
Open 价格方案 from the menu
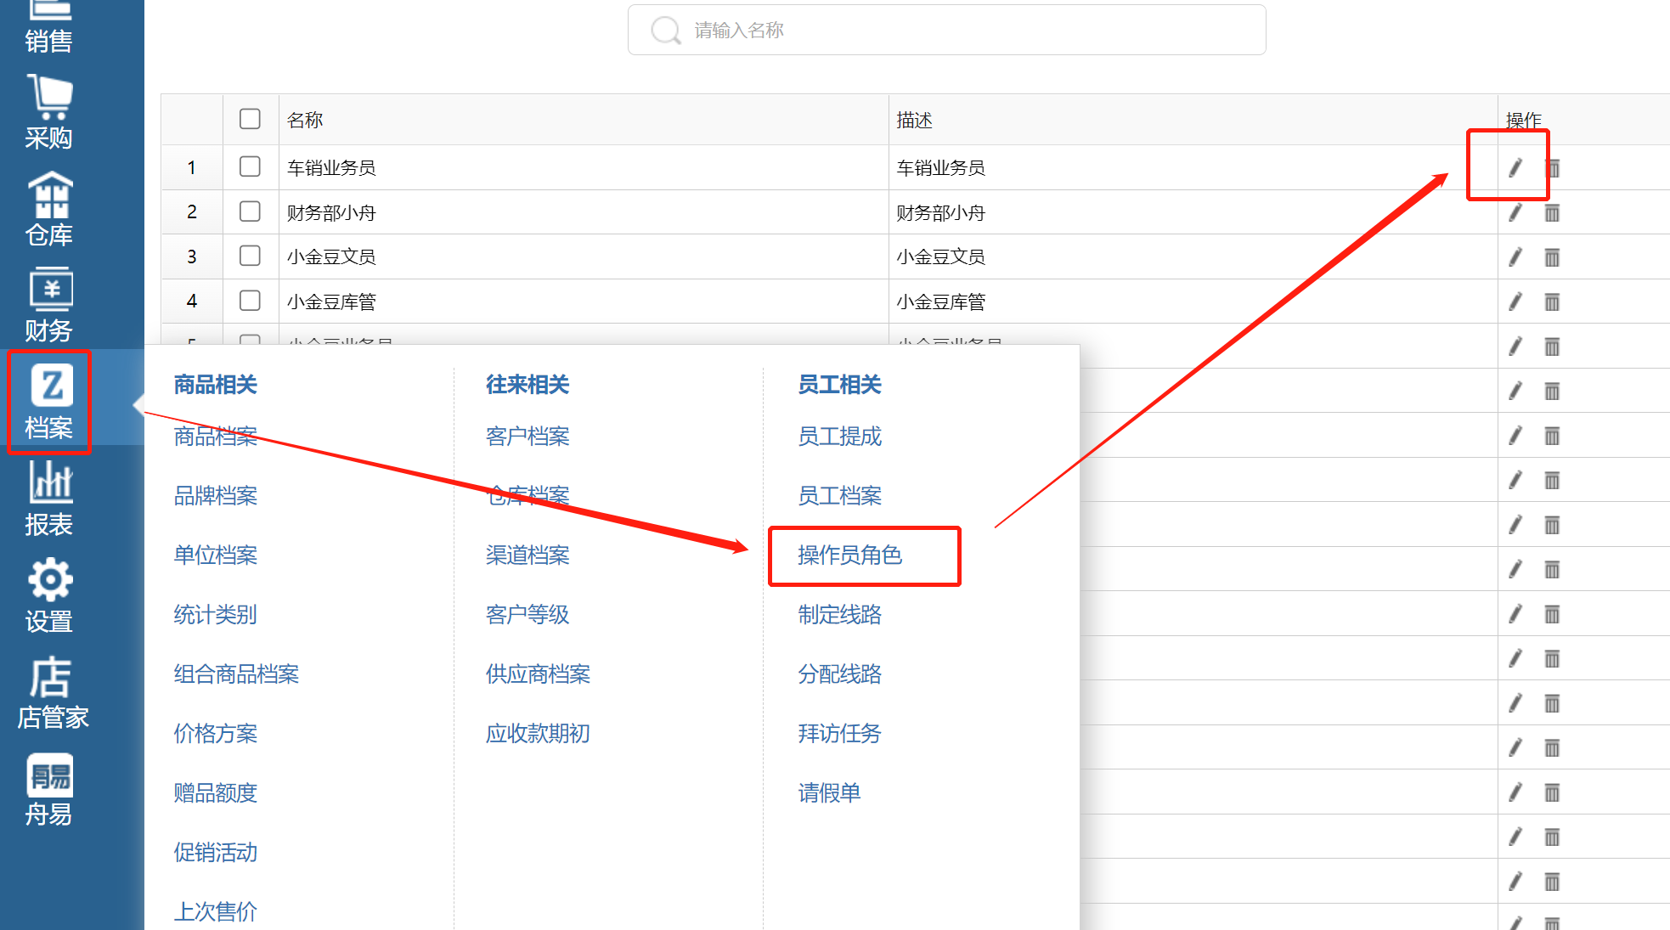pos(216,734)
